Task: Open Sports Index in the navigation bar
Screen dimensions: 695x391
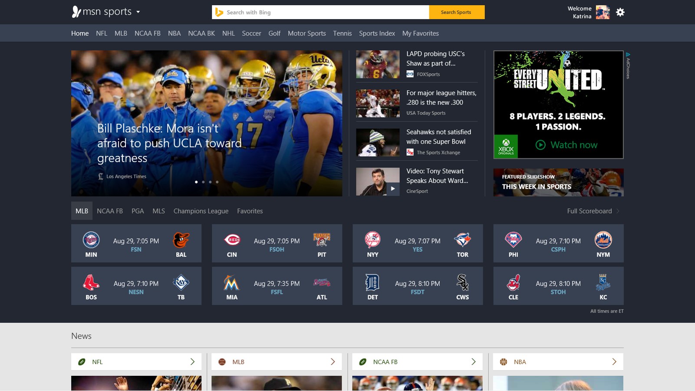Action: [377, 33]
